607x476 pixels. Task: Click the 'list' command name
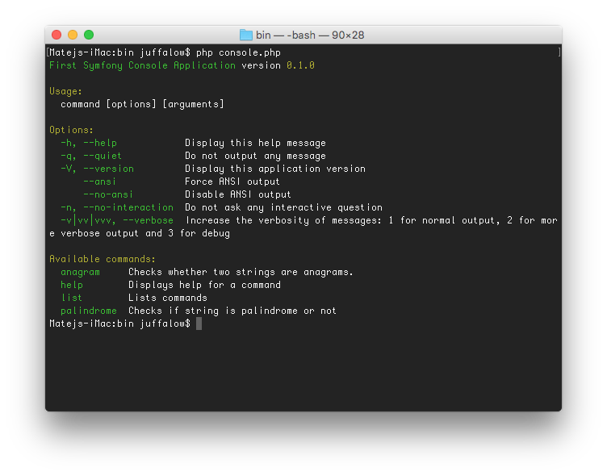[72, 298]
